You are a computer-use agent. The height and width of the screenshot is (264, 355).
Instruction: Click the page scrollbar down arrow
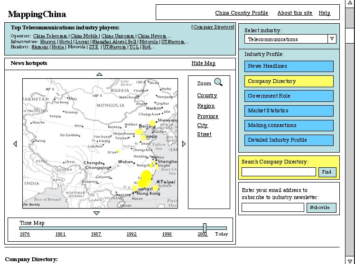click(350, 261)
